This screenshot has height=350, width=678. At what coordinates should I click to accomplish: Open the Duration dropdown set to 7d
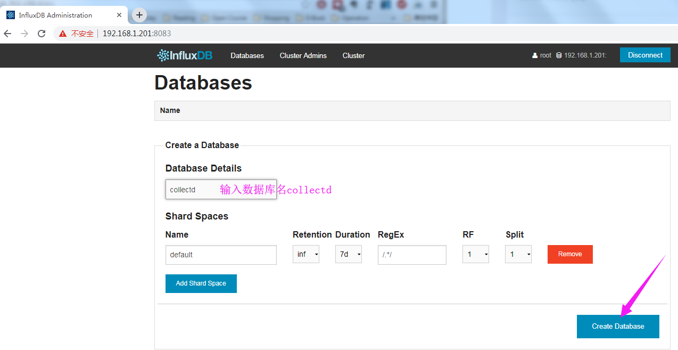click(349, 254)
